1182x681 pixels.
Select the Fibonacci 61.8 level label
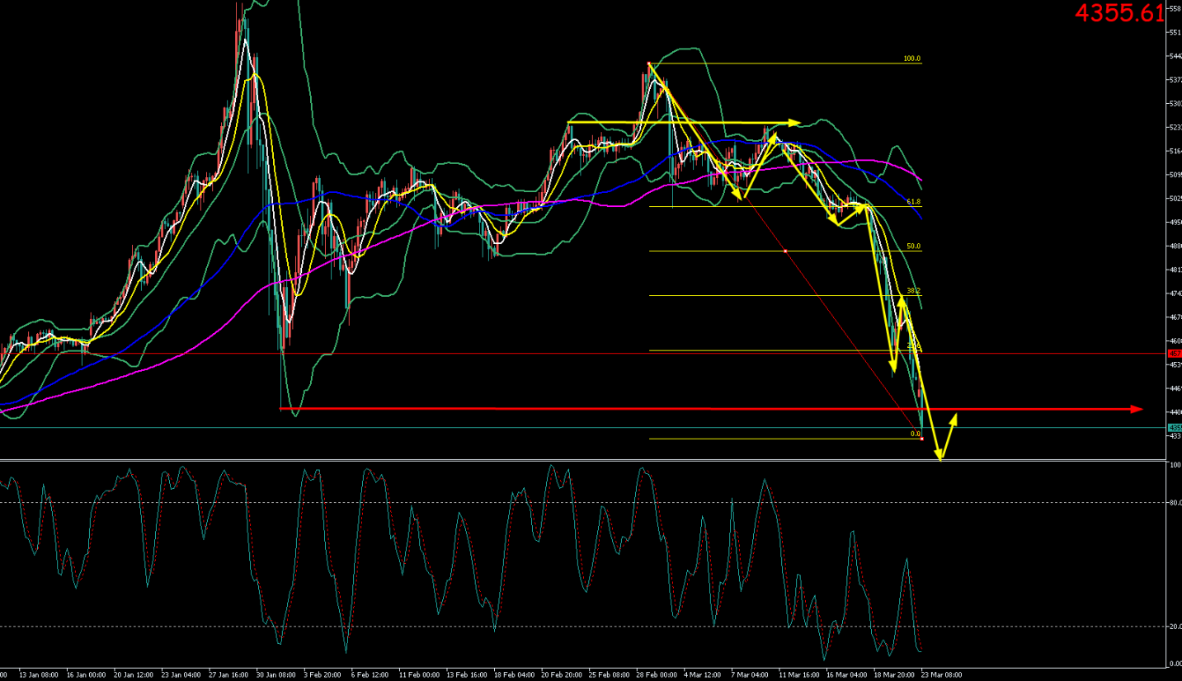913,202
